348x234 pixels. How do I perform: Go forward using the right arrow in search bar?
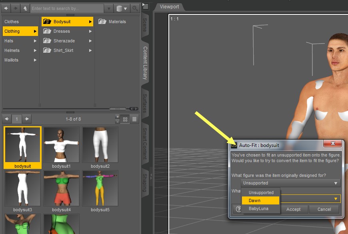16,8
